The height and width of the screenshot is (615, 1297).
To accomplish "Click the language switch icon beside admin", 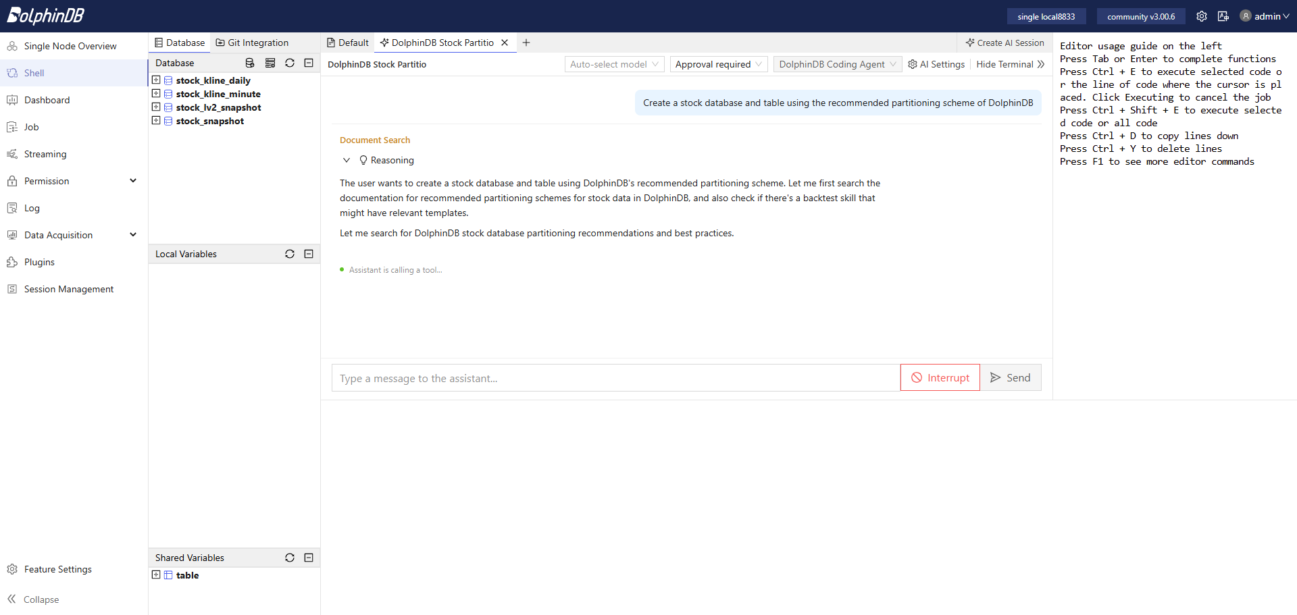I will pyautogui.click(x=1223, y=16).
